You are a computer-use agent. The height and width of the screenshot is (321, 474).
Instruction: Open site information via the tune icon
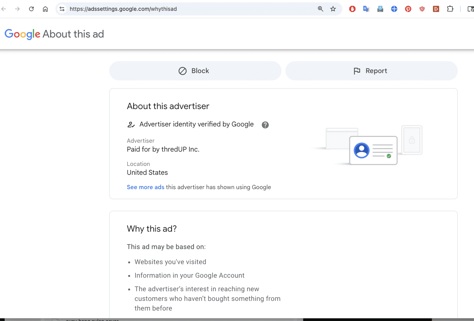pos(62,9)
